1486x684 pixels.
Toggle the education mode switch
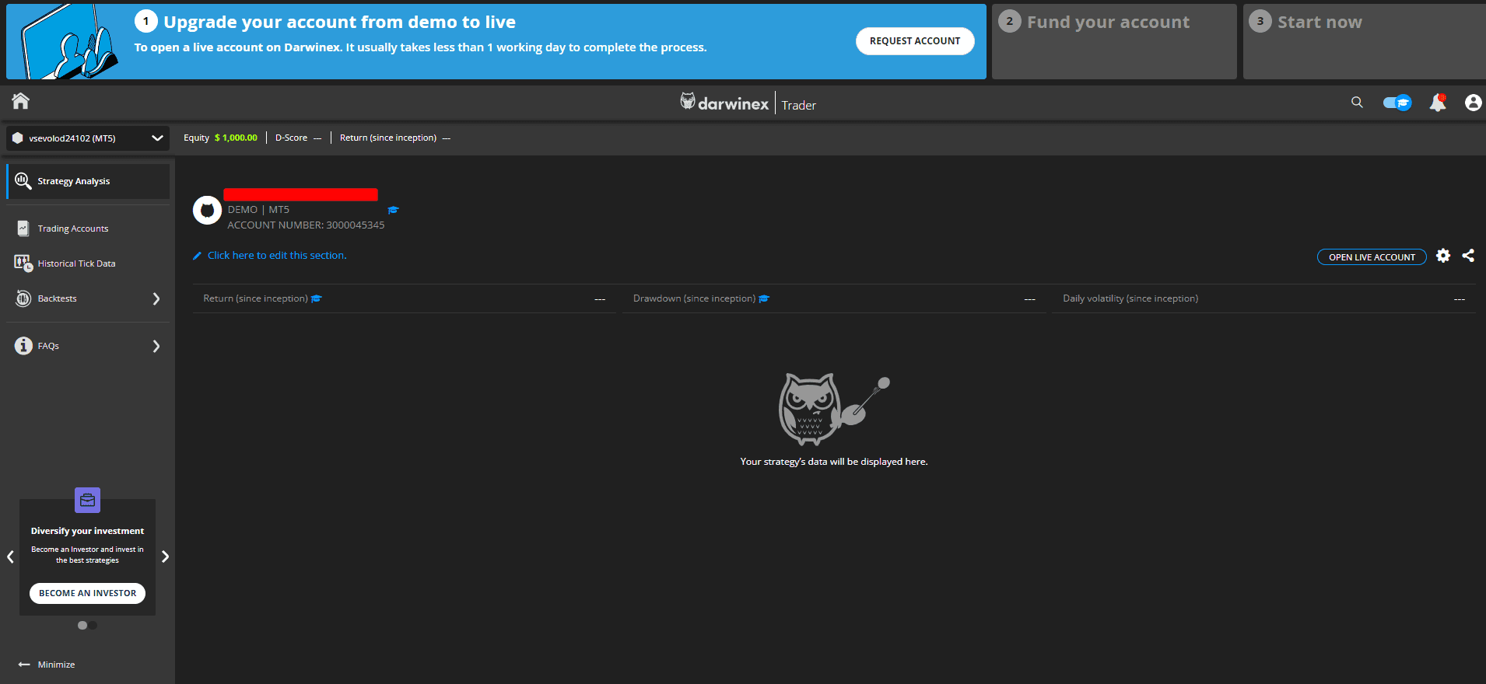(x=1397, y=103)
